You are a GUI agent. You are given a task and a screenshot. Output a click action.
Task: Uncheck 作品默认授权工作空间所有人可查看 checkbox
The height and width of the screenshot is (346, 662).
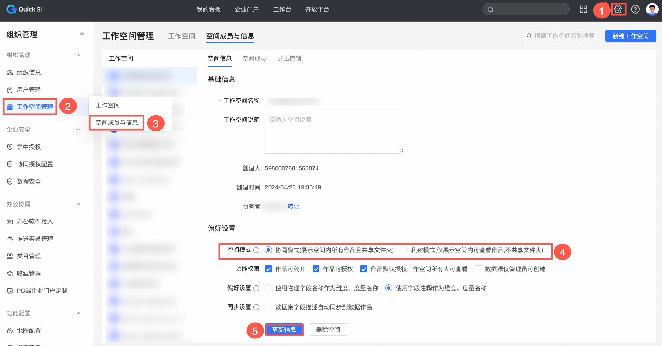coord(364,269)
